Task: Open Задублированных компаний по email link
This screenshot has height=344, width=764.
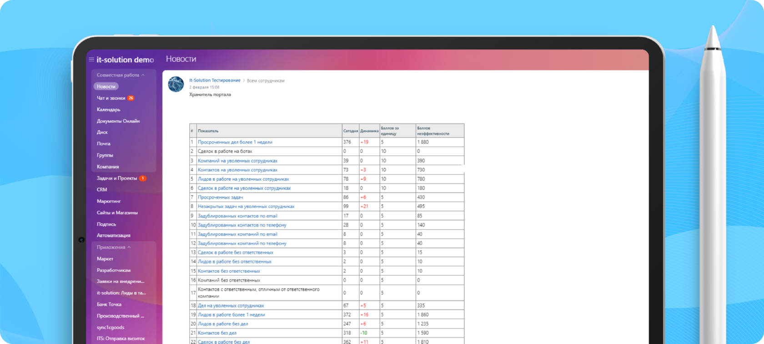Action: (x=237, y=234)
